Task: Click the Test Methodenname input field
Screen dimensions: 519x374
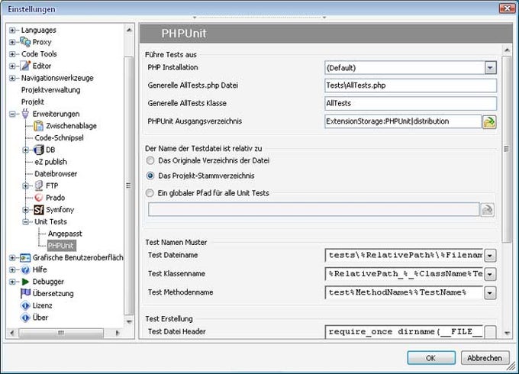Action: [405, 292]
